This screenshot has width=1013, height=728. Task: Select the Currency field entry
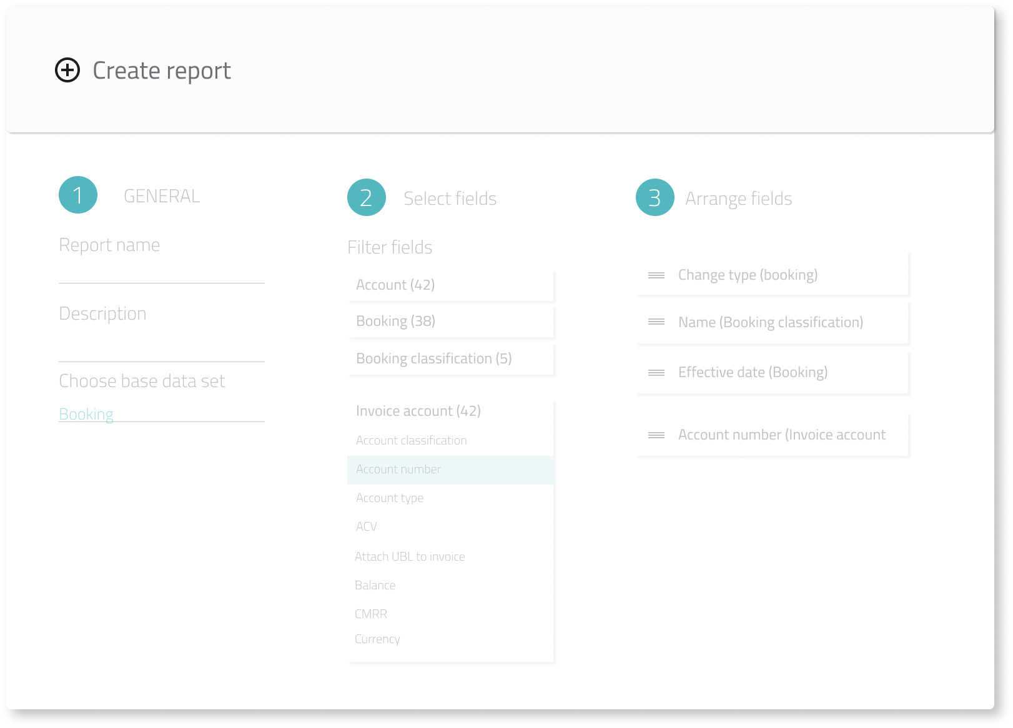tap(377, 639)
